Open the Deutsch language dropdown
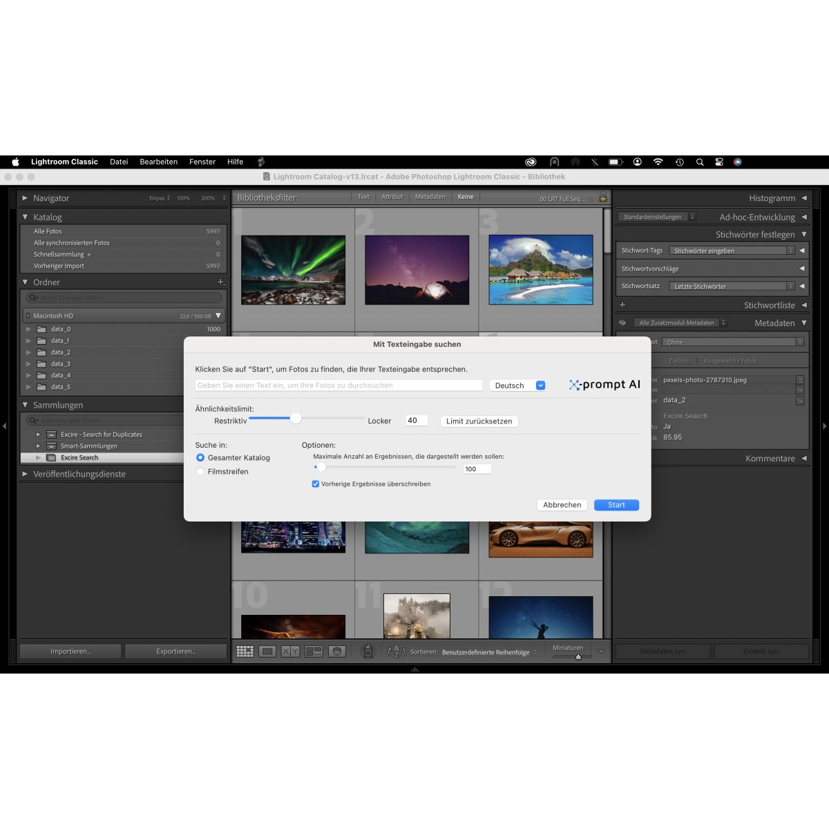The width and height of the screenshot is (829, 829). (x=518, y=385)
